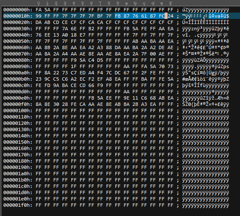Click byte A0 in row 00000040h
The image size is (240, 216).
tap(65, 35)
